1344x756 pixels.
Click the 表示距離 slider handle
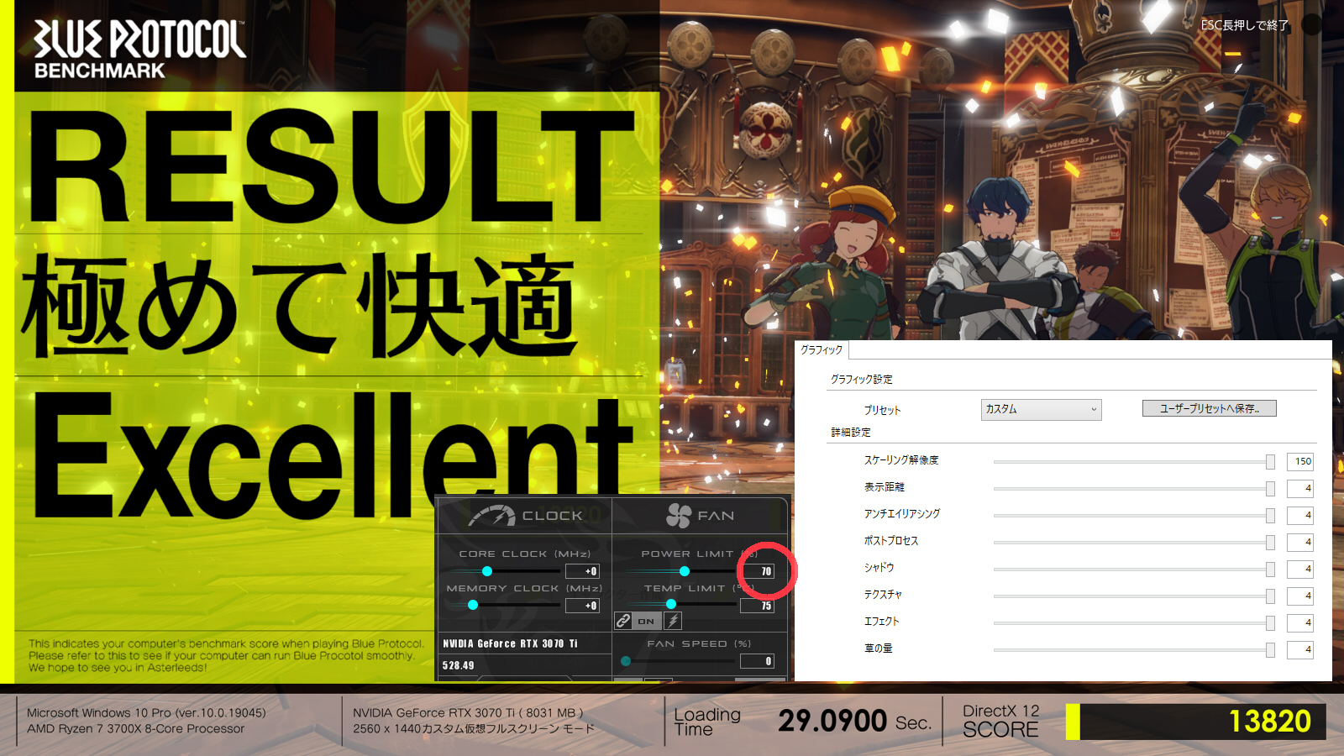pyautogui.click(x=1270, y=488)
